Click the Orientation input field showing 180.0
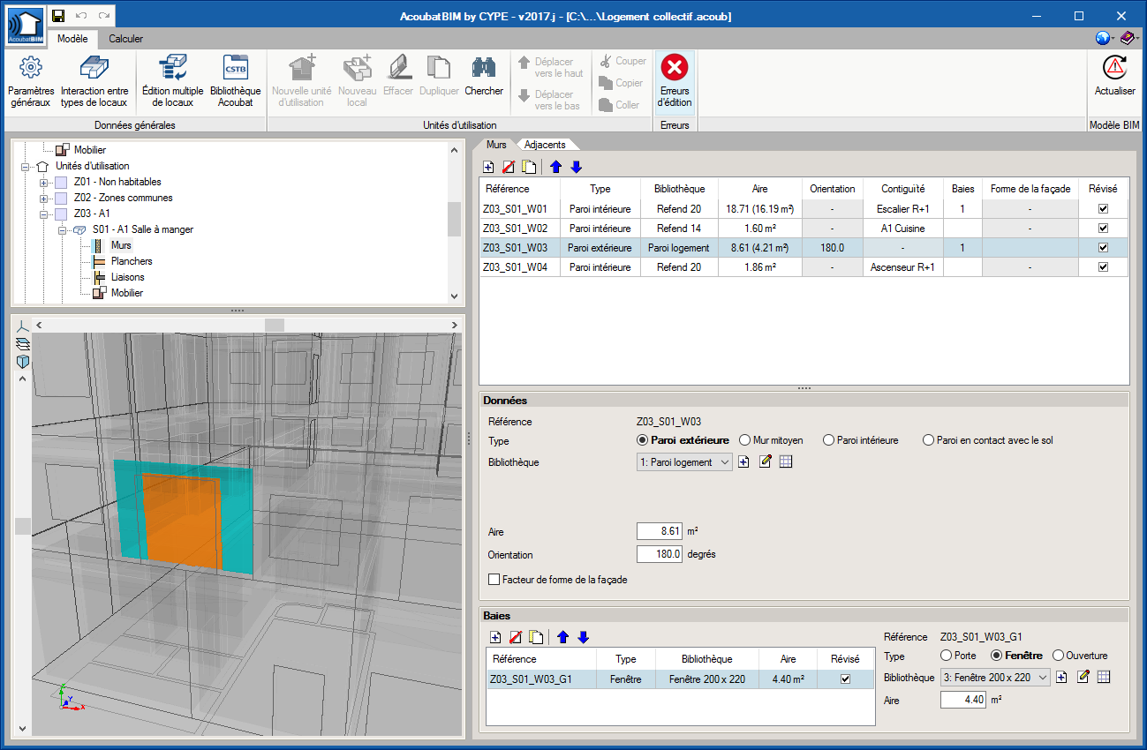 click(x=660, y=554)
